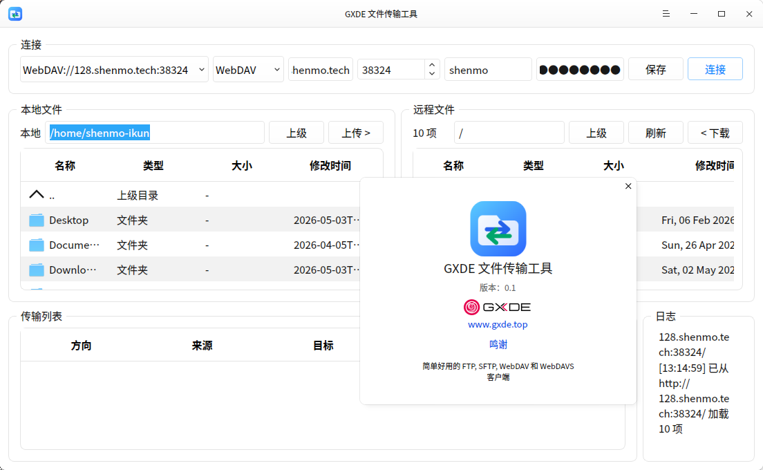
Task: Open the hamburger menu in the title bar
Action: click(666, 14)
